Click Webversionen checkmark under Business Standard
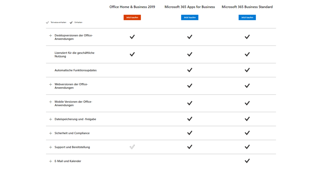The width and height of the screenshot is (322, 169). 247,85
